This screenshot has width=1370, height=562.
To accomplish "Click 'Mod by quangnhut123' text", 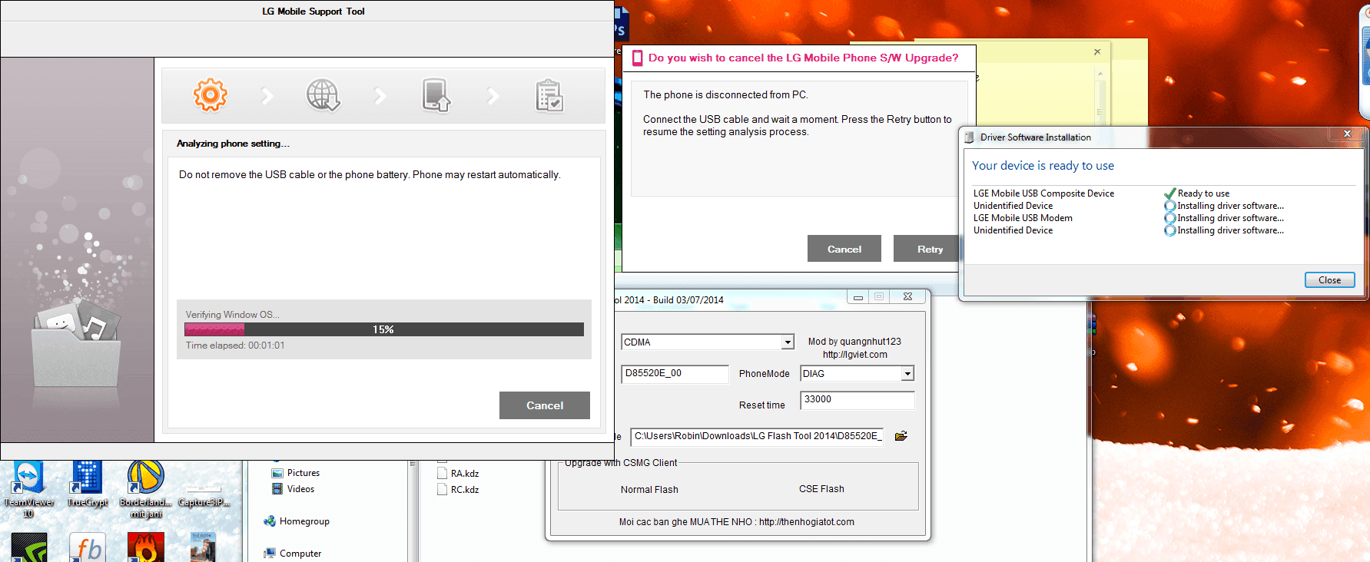I will [x=854, y=342].
